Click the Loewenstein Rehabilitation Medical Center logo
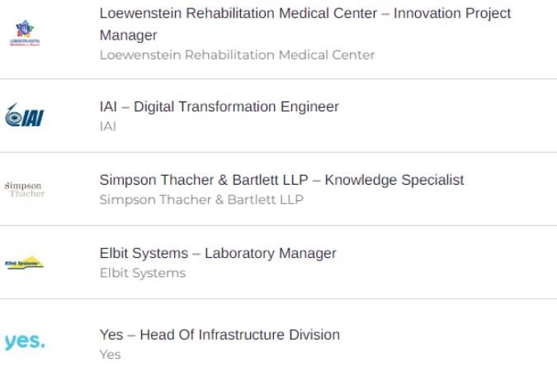The image size is (557, 371). pos(25,33)
